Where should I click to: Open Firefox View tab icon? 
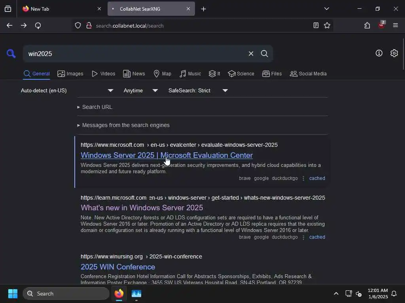[x=8, y=9]
